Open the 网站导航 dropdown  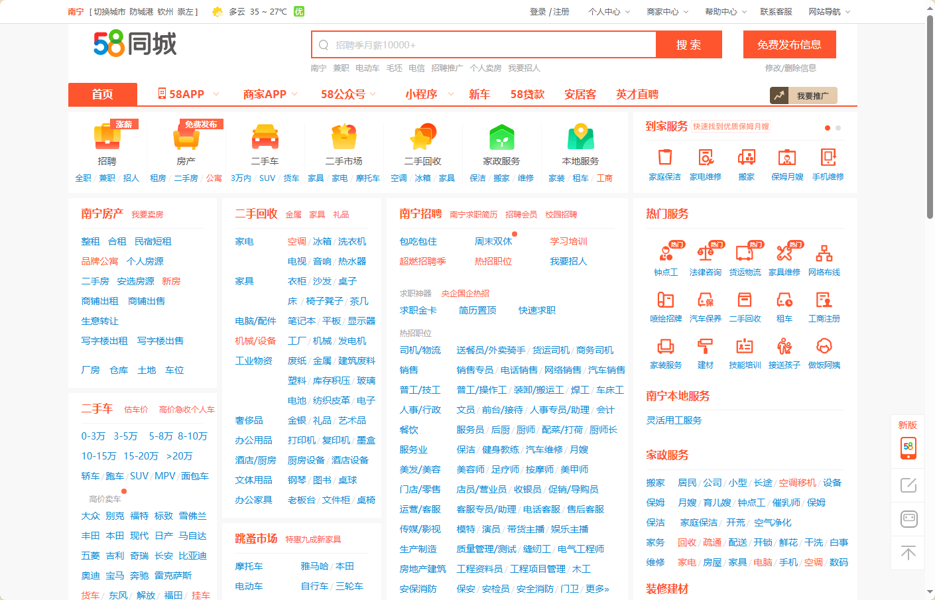[829, 12]
